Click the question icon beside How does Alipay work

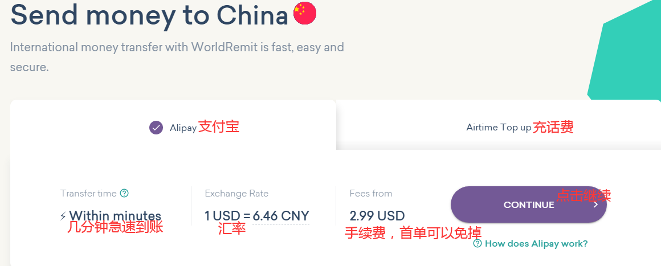coord(478,244)
